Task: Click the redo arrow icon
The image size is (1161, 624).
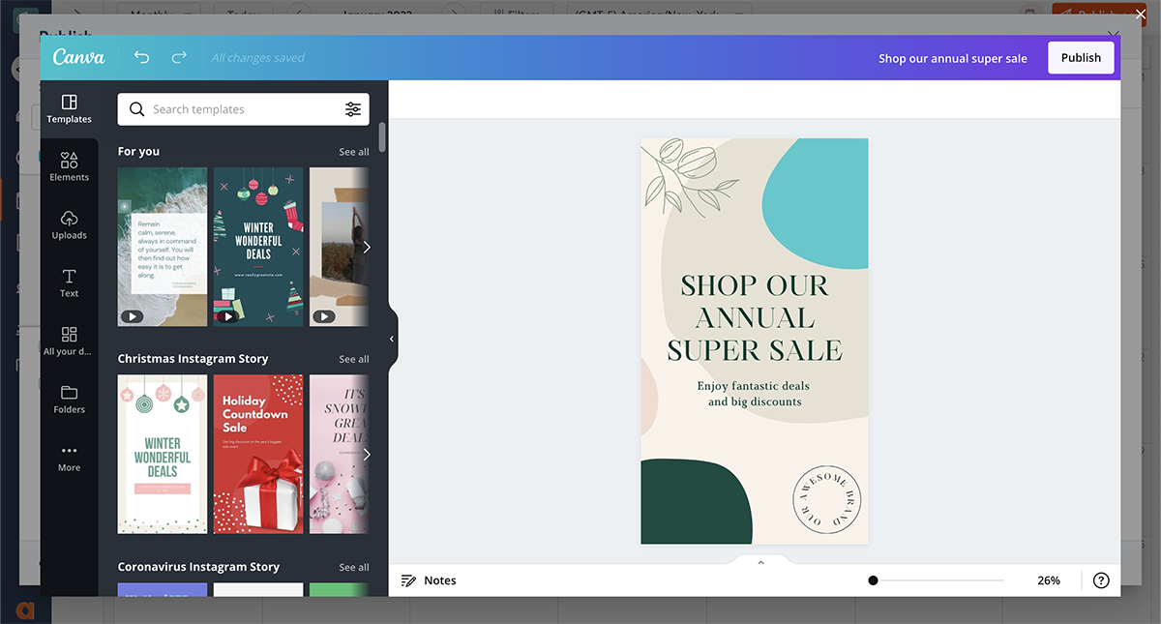Action: click(179, 58)
